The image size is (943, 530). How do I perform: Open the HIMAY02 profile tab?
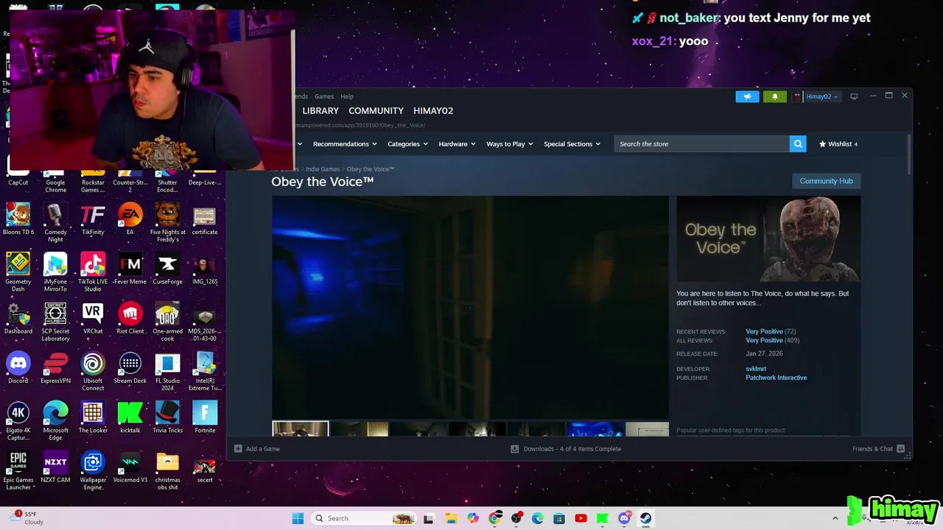point(433,110)
